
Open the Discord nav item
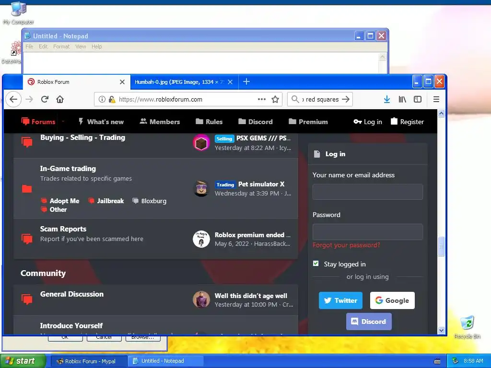[256, 122]
